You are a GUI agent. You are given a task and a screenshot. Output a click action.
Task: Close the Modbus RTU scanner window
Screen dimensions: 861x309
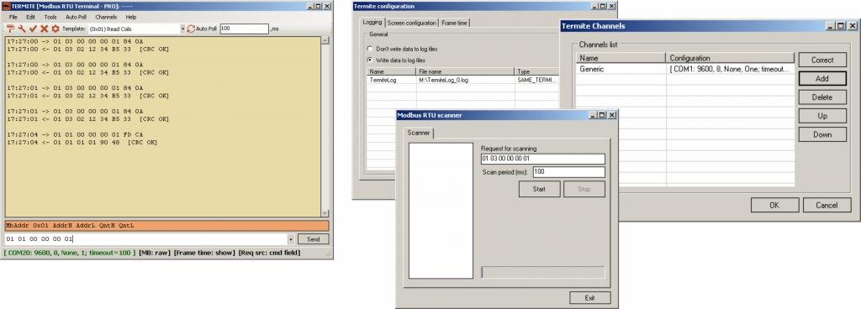pyautogui.click(x=612, y=115)
